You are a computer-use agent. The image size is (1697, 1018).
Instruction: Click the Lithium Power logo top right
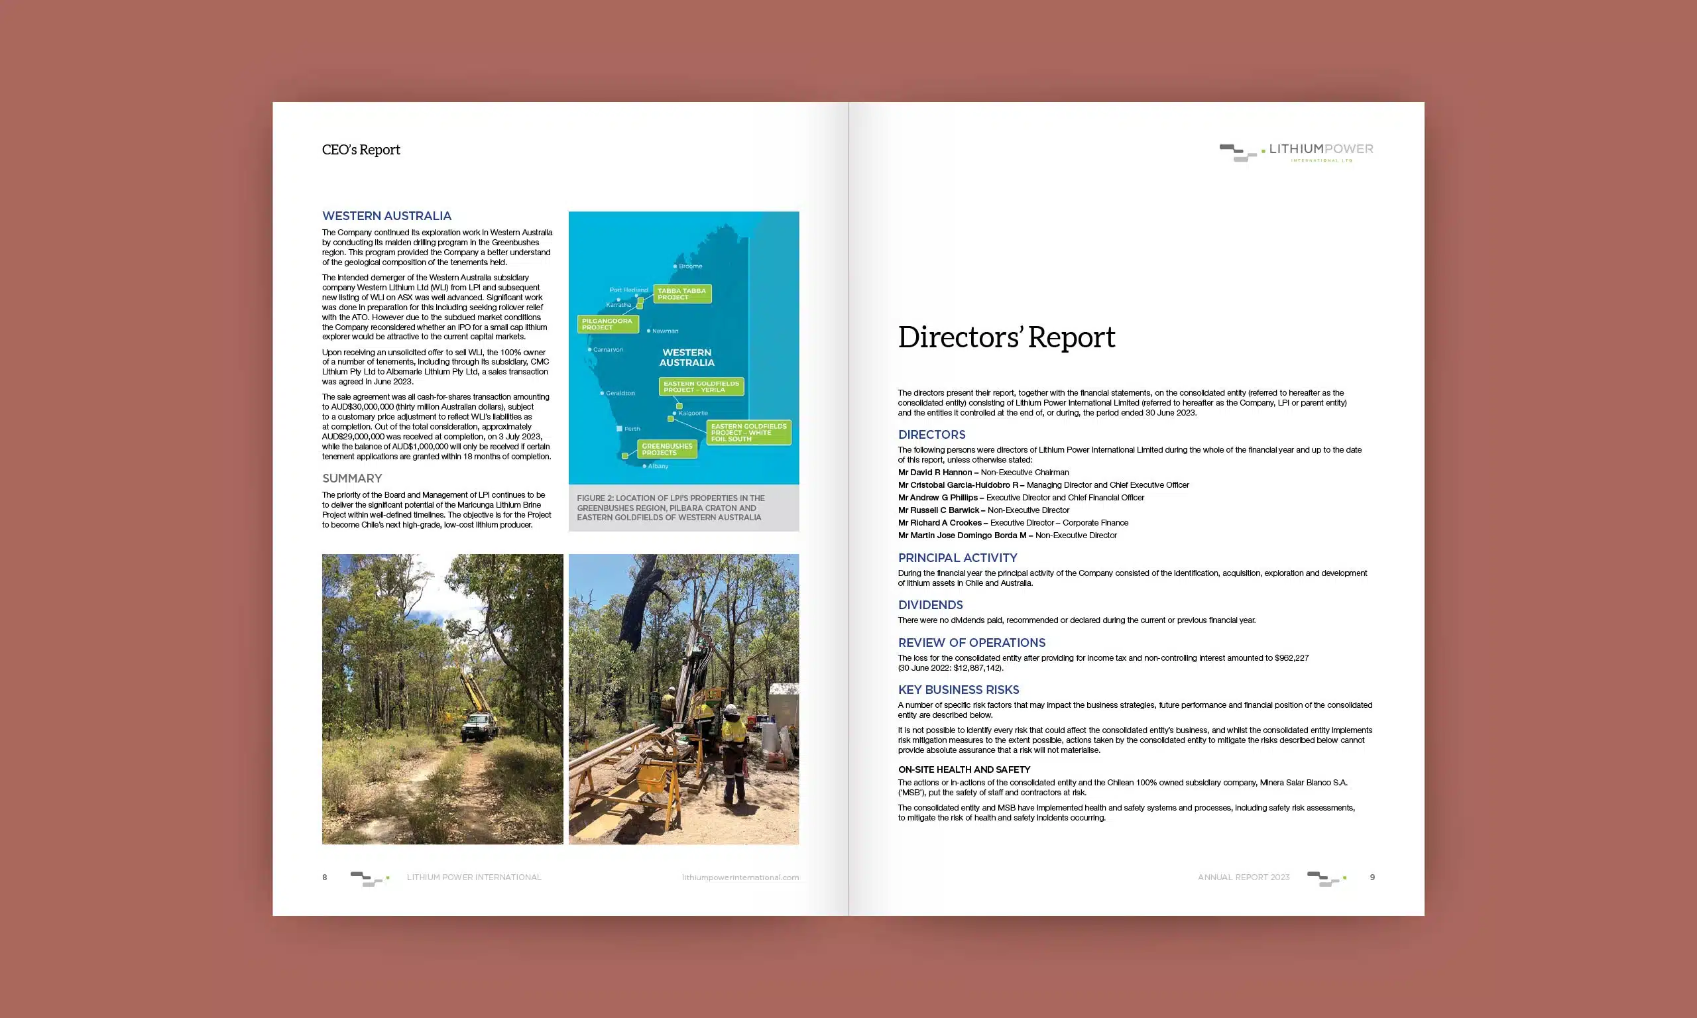(x=1296, y=152)
